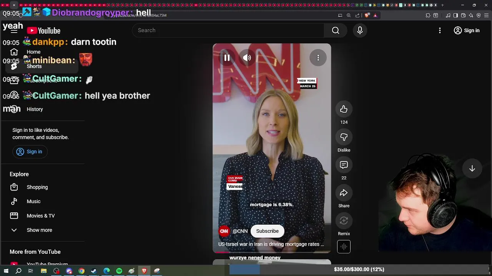
Task: Pause the CNN Shorts video
Action: click(227, 58)
